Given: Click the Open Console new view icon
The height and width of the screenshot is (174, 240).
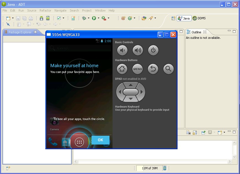Looking at the screenshot, I should (220, 132).
